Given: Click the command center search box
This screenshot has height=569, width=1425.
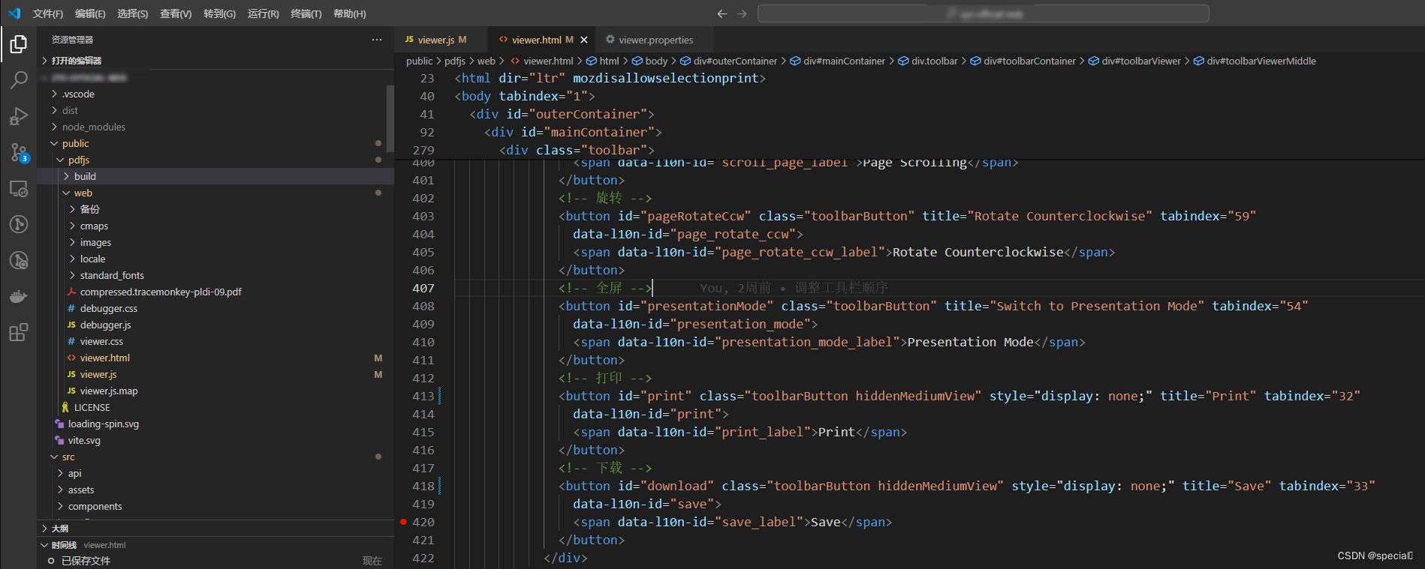Looking at the screenshot, I should pos(984,13).
